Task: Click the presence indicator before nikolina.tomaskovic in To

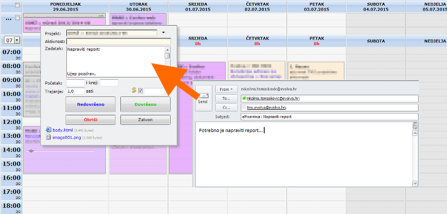Action: tap(244, 98)
